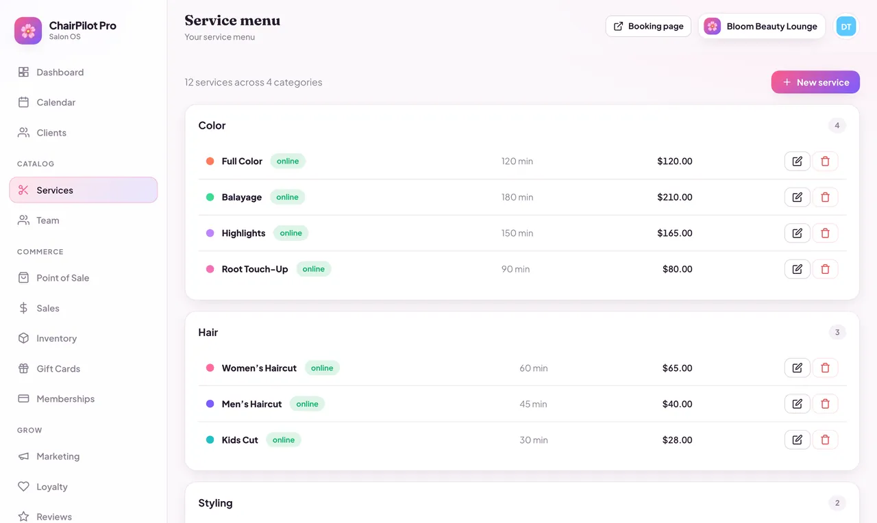Click the Color category heading
The width and height of the screenshot is (877, 523).
(x=212, y=125)
